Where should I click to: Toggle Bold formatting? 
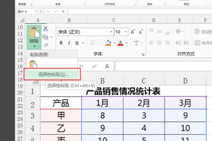point(61,43)
